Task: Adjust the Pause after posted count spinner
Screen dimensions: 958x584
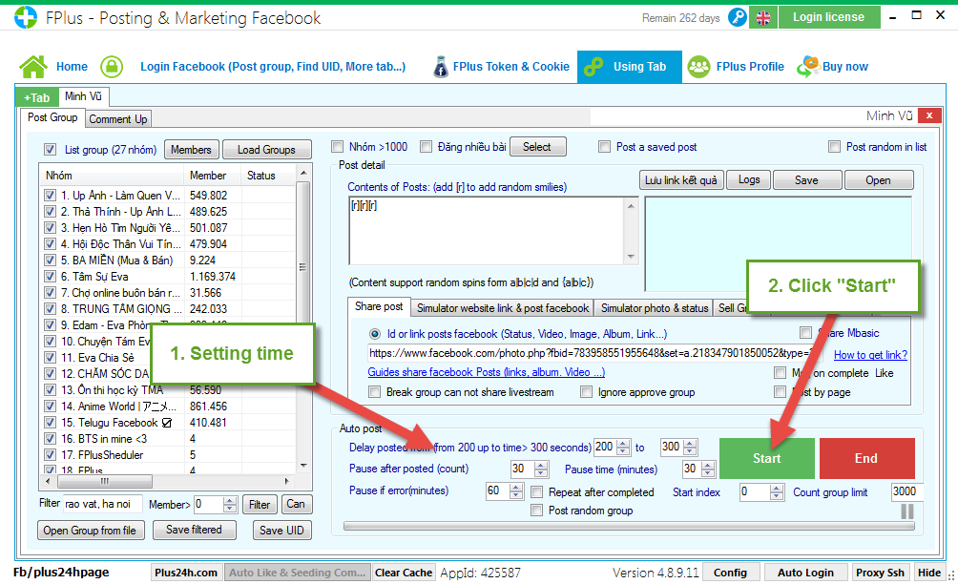Action: tap(541, 469)
